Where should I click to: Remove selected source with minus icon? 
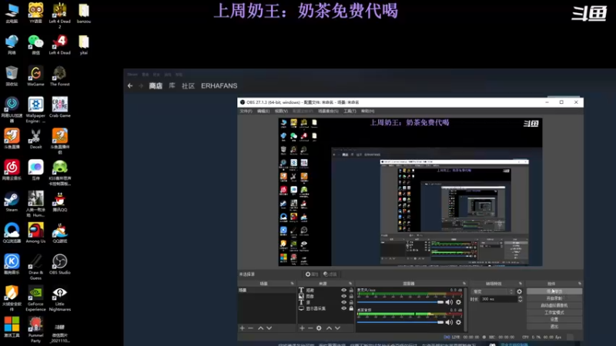click(310, 328)
